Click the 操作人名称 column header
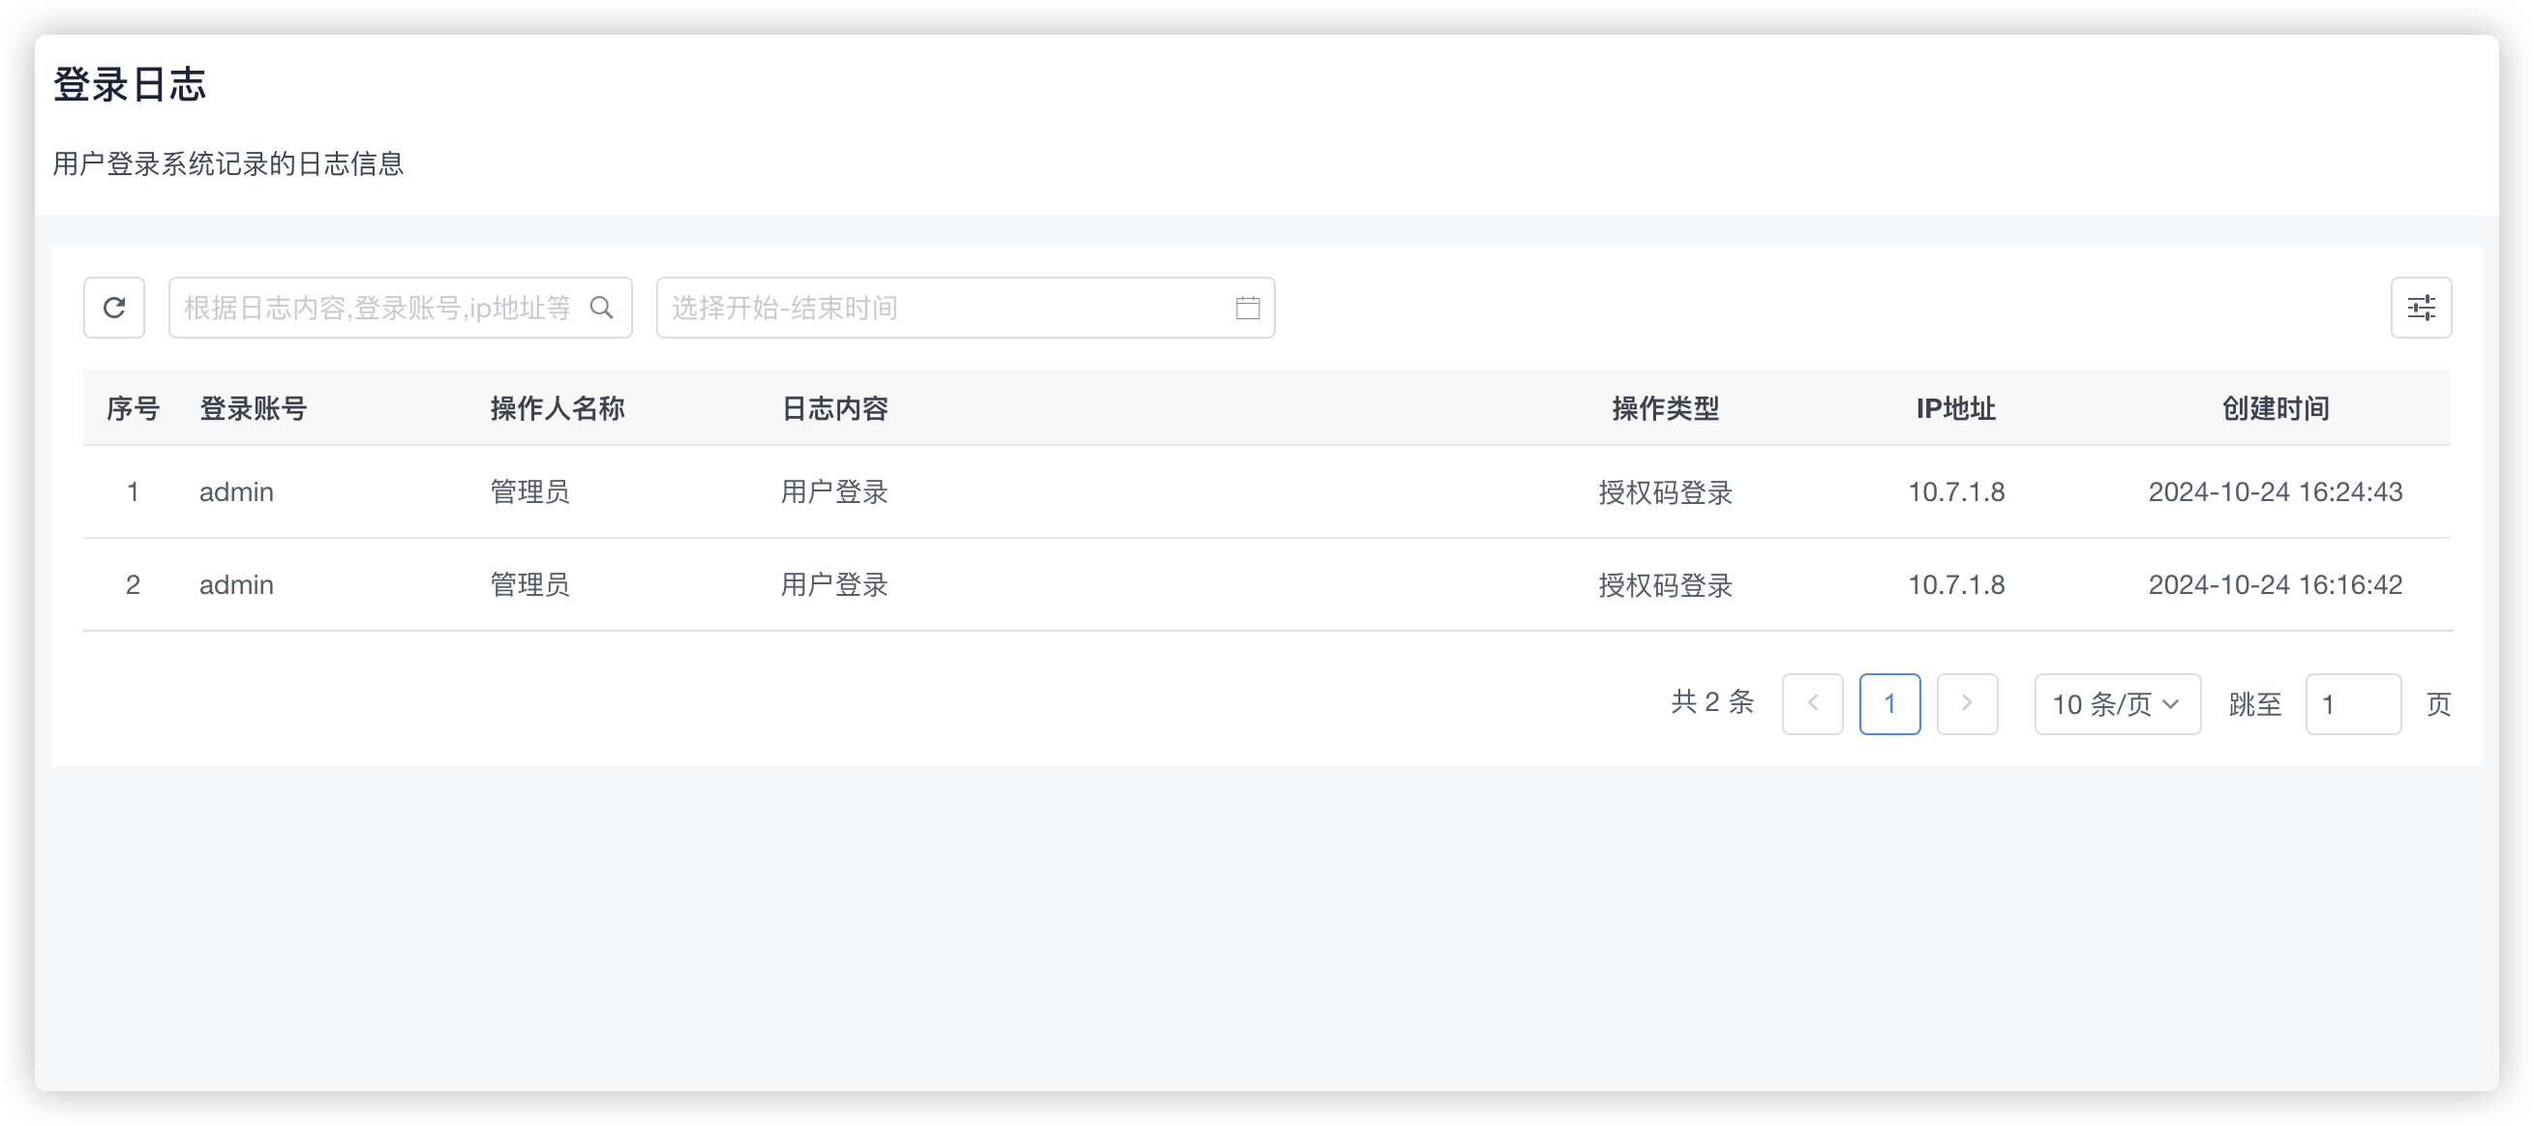The image size is (2534, 1126). tap(558, 408)
